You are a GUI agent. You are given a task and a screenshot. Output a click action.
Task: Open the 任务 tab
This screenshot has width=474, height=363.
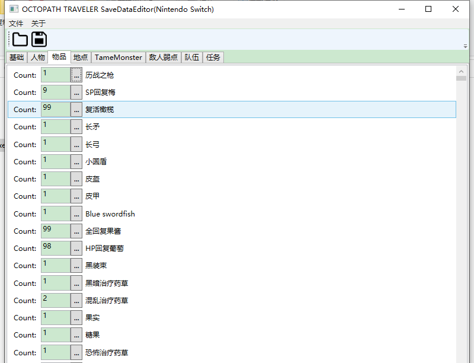pyautogui.click(x=213, y=57)
